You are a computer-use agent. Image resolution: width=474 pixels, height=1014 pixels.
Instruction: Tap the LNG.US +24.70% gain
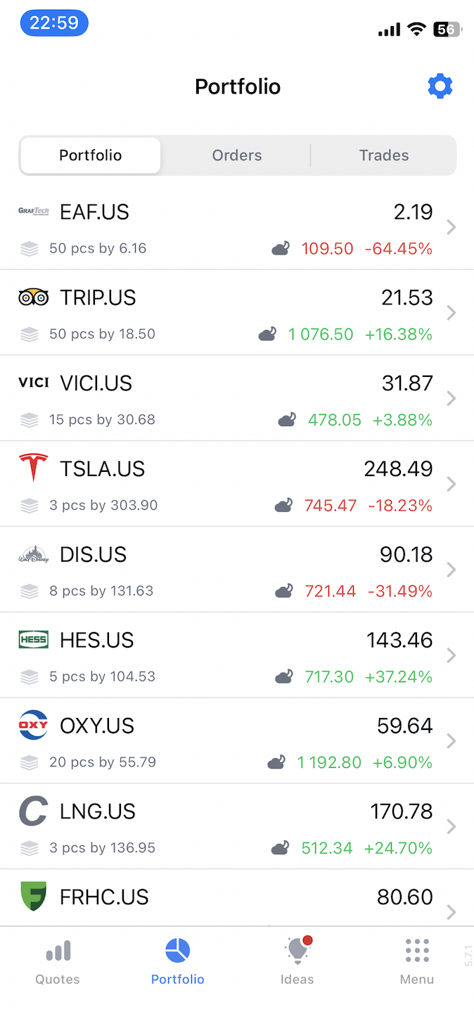click(x=398, y=848)
